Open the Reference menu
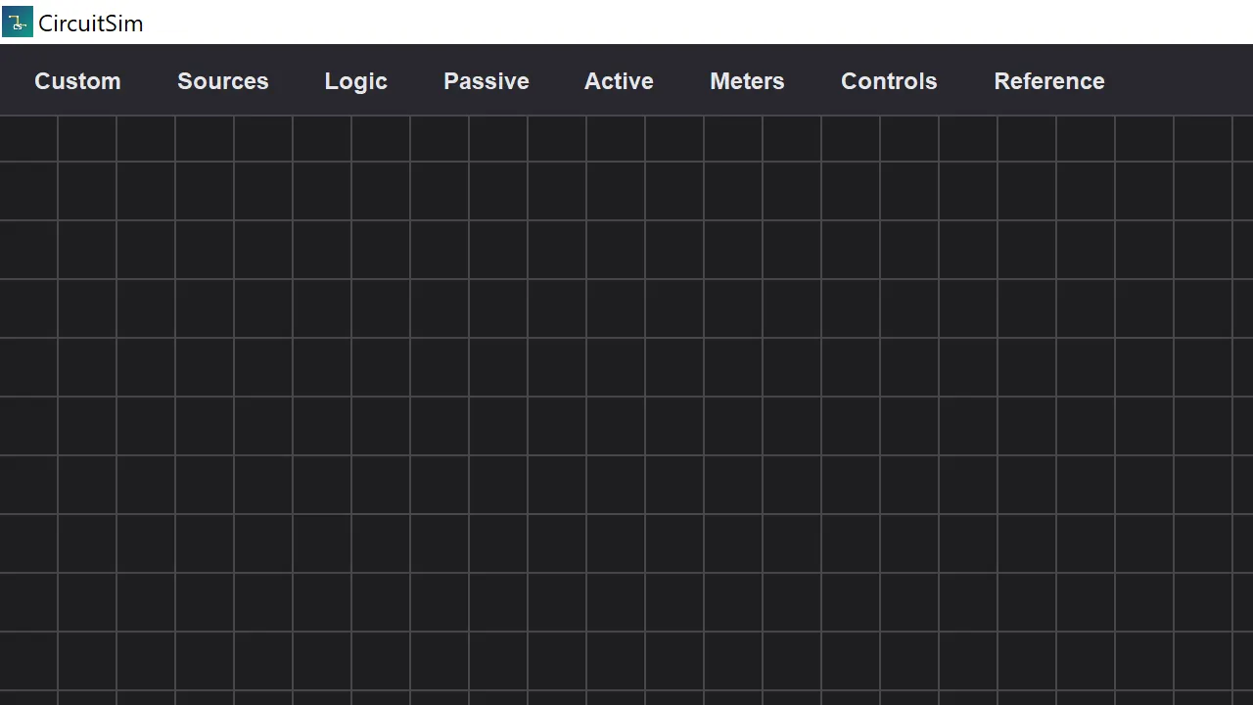The height and width of the screenshot is (705, 1253). coord(1049,81)
